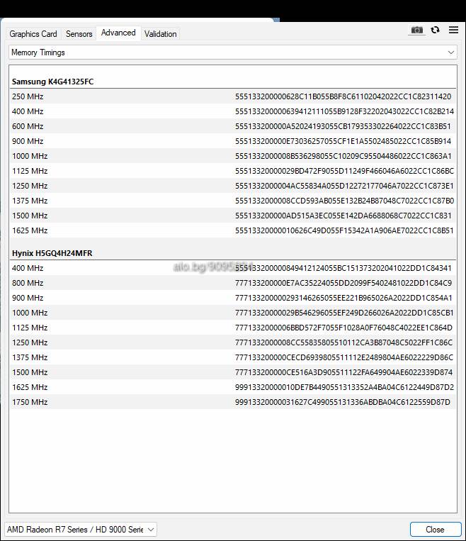Select the Samsung 1000 MHz timing row
The image size is (466, 541).
click(x=233, y=156)
